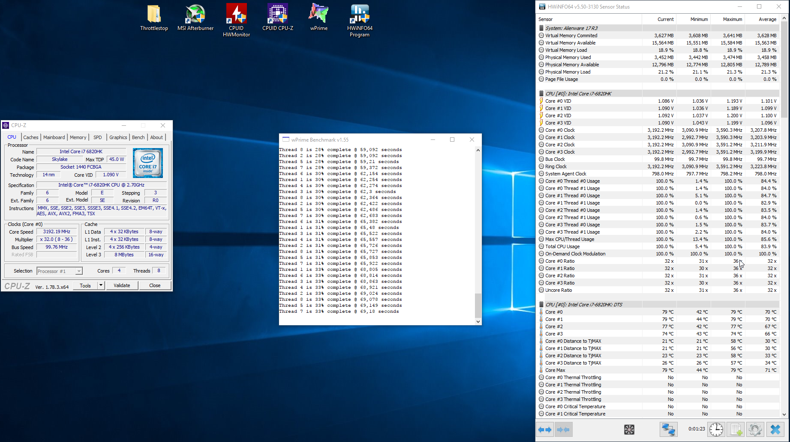Open the Throttlestop desktop folder icon
The image size is (790, 442).
(x=154, y=18)
